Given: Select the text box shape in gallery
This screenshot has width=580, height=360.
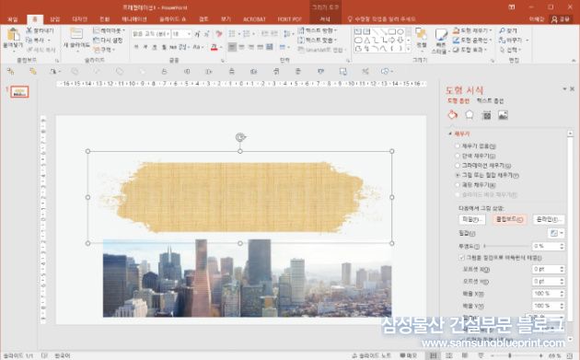Looking at the screenshot, I should point(358,32).
